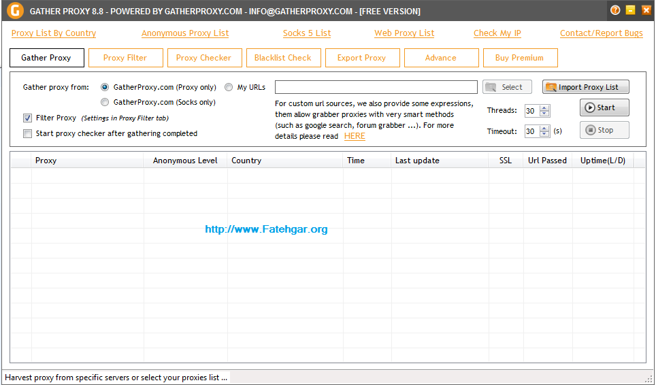Open the Proxy Checker tab
The height and width of the screenshot is (385, 656).
point(205,58)
